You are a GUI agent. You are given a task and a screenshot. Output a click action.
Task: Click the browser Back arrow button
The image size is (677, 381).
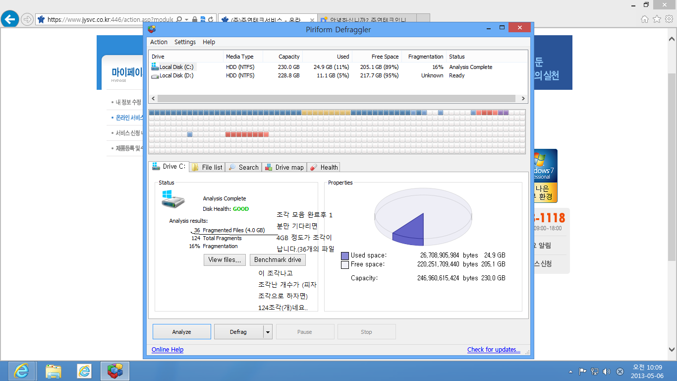10,19
